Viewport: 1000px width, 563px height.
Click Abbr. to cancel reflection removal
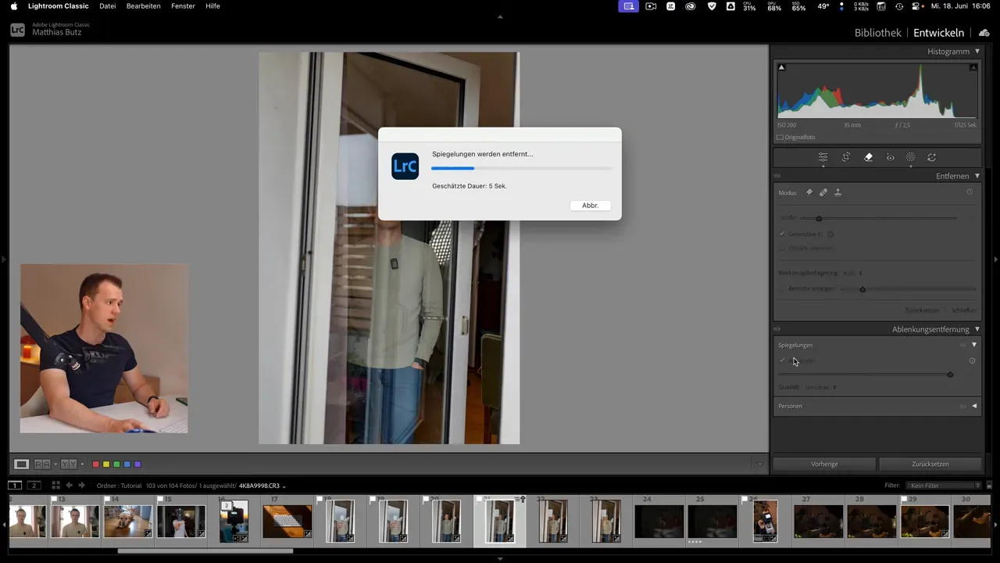(590, 205)
